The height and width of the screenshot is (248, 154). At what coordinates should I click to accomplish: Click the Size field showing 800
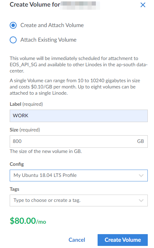tap(79, 142)
